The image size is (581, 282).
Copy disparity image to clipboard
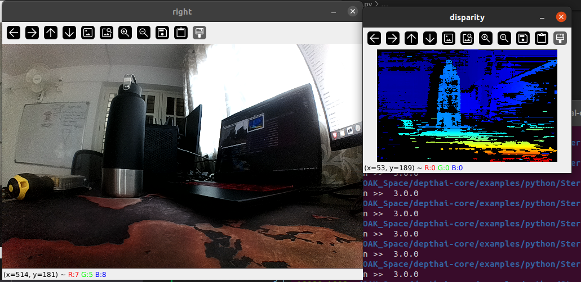coord(542,38)
